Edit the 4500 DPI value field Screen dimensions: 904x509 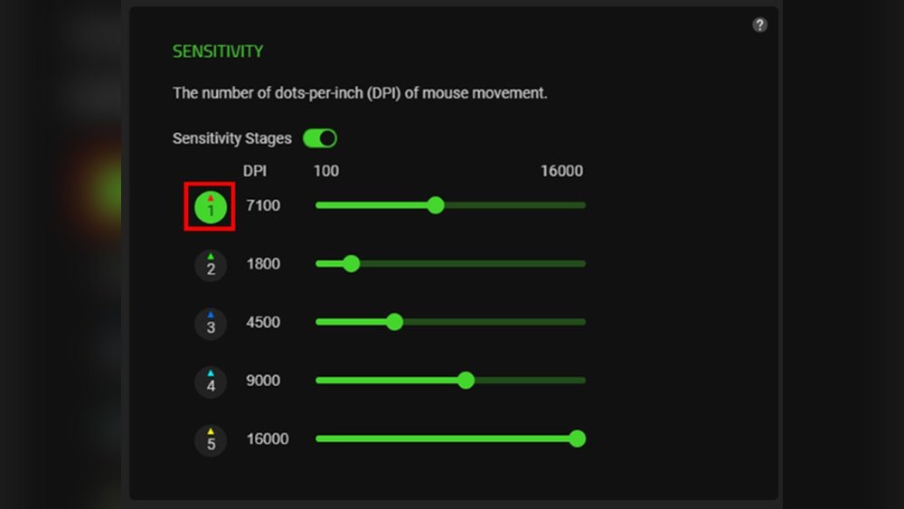coord(263,323)
